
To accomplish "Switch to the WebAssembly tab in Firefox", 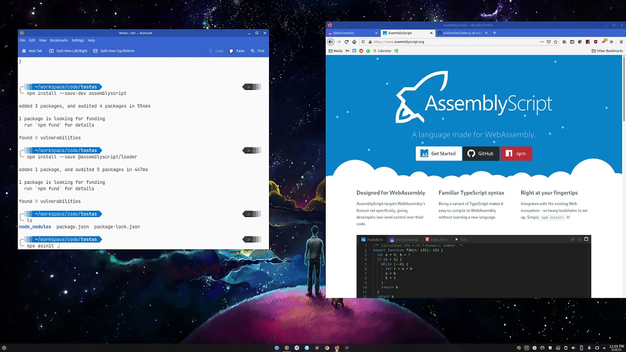I will [x=352, y=33].
